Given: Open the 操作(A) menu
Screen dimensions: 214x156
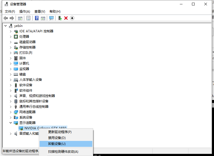Looking at the screenshot, I should pos(25,12).
